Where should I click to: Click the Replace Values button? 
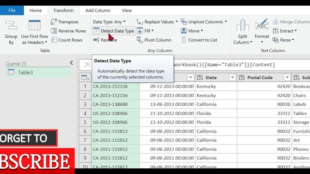155,22
